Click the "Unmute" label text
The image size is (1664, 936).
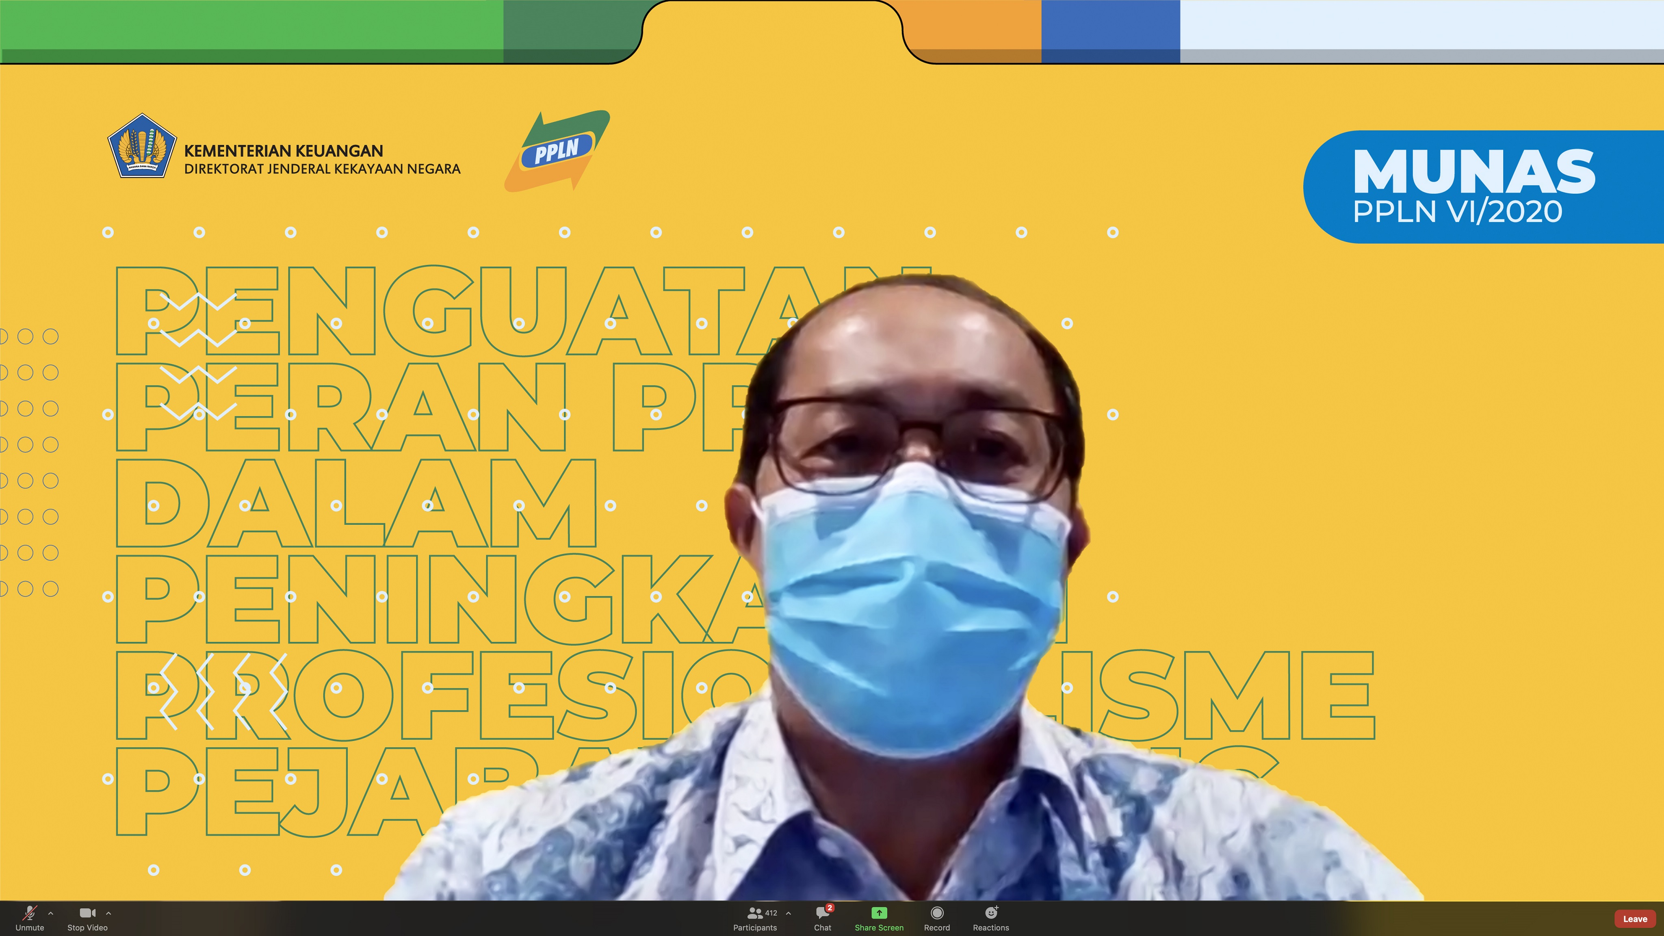pos(30,927)
